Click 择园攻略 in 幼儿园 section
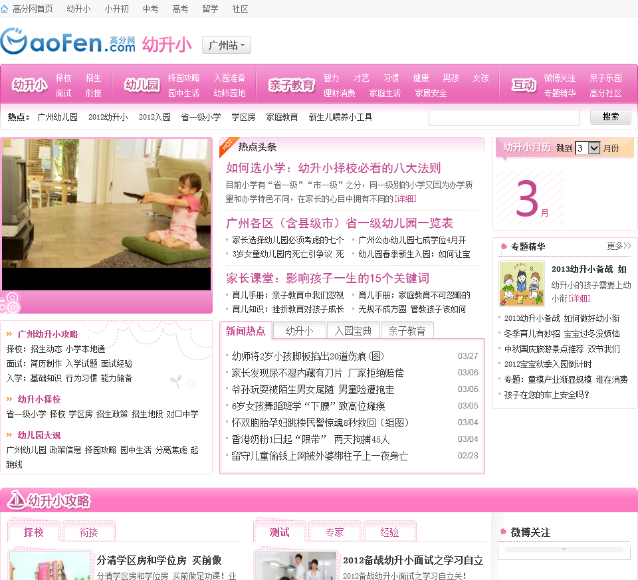638x580 pixels. (184, 78)
